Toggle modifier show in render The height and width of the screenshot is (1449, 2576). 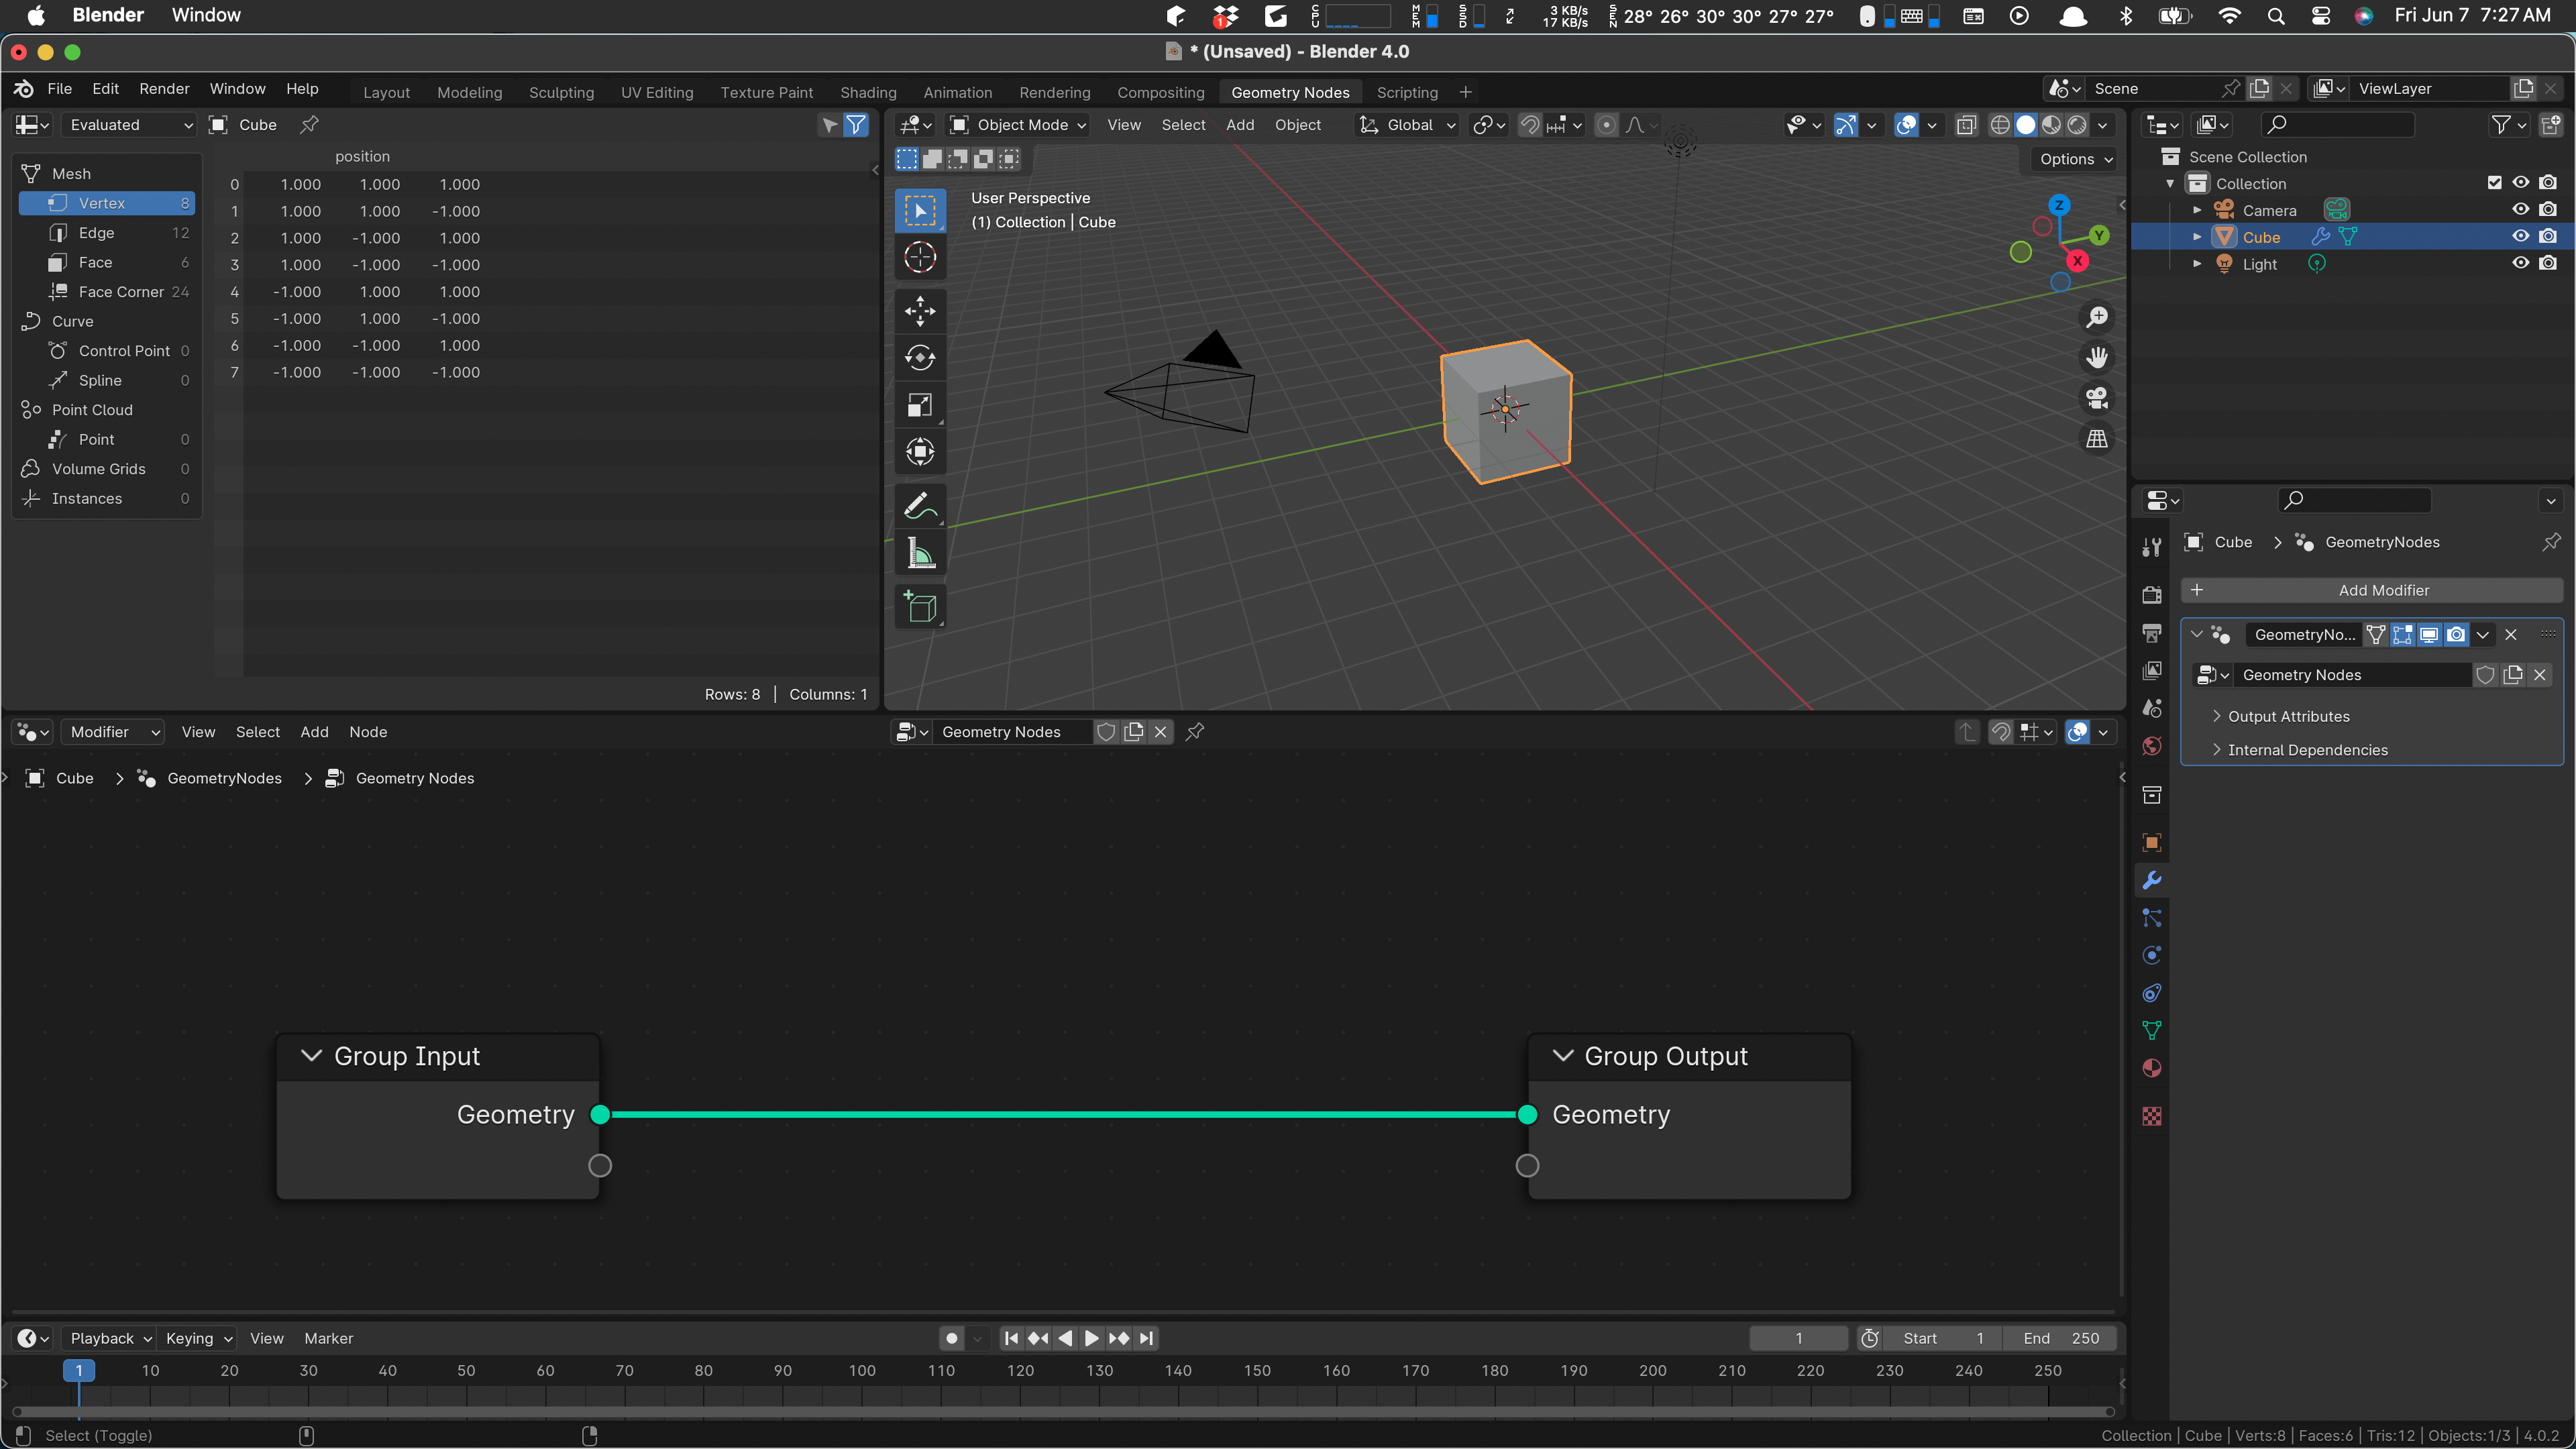2455,634
